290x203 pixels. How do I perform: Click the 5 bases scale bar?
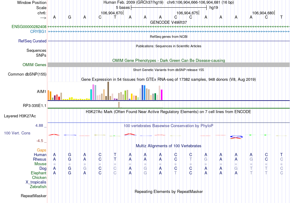point(169,8)
